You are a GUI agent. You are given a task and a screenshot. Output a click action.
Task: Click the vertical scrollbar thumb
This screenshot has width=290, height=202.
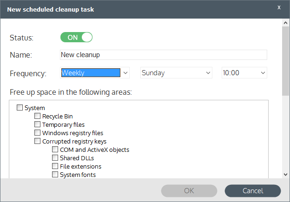pyautogui.click(x=285, y=61)
